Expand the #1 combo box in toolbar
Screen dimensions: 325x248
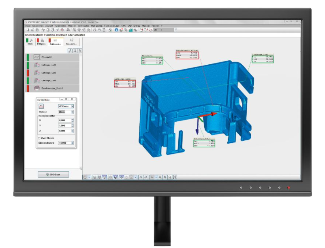(x=175, y=30)
